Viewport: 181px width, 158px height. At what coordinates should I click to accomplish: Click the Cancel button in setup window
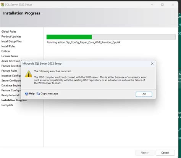tap(165, 153)
